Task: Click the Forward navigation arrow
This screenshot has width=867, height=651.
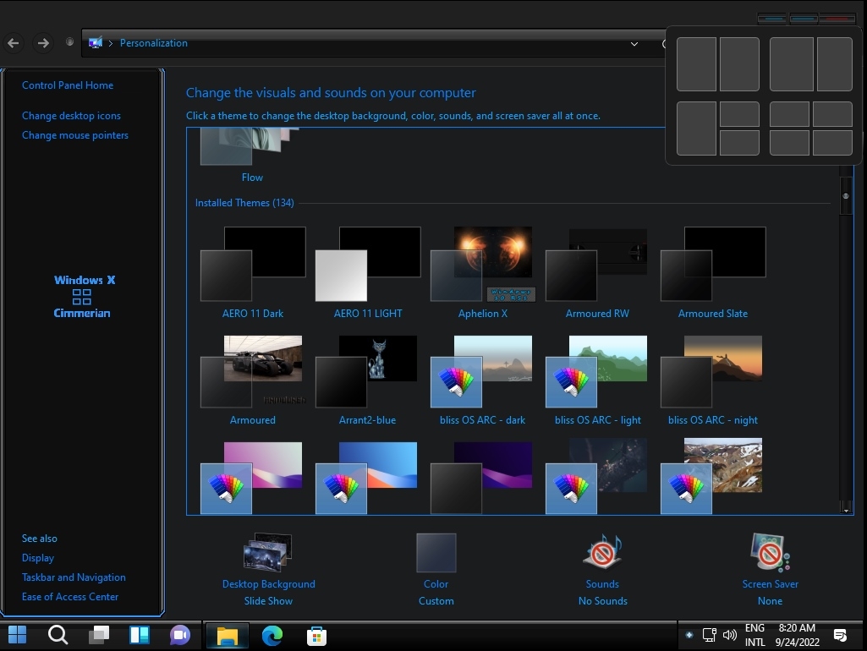Action: pyautogui.click(x=42, y=43)
